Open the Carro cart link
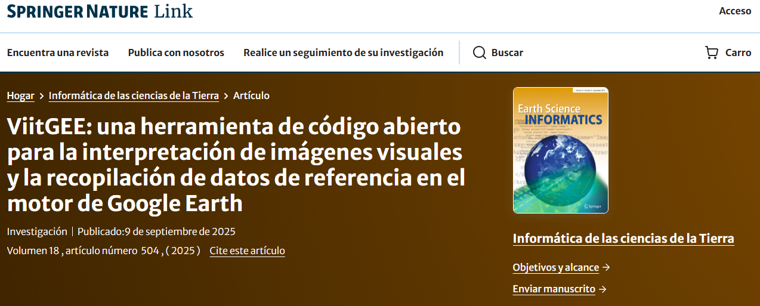 739,52
